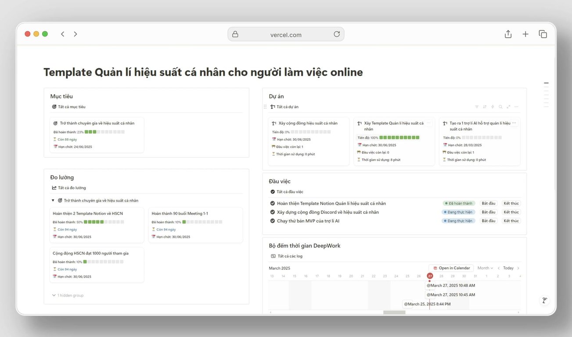
Task: Click Kết thúc for Chạy thử bản MVP
Action: pyautogui.click(x=511, y=221)
